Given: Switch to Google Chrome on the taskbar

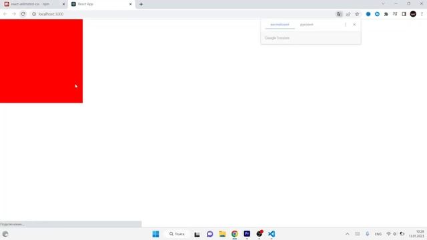Looking at the screenshot, I should click(x=234, y=234).
